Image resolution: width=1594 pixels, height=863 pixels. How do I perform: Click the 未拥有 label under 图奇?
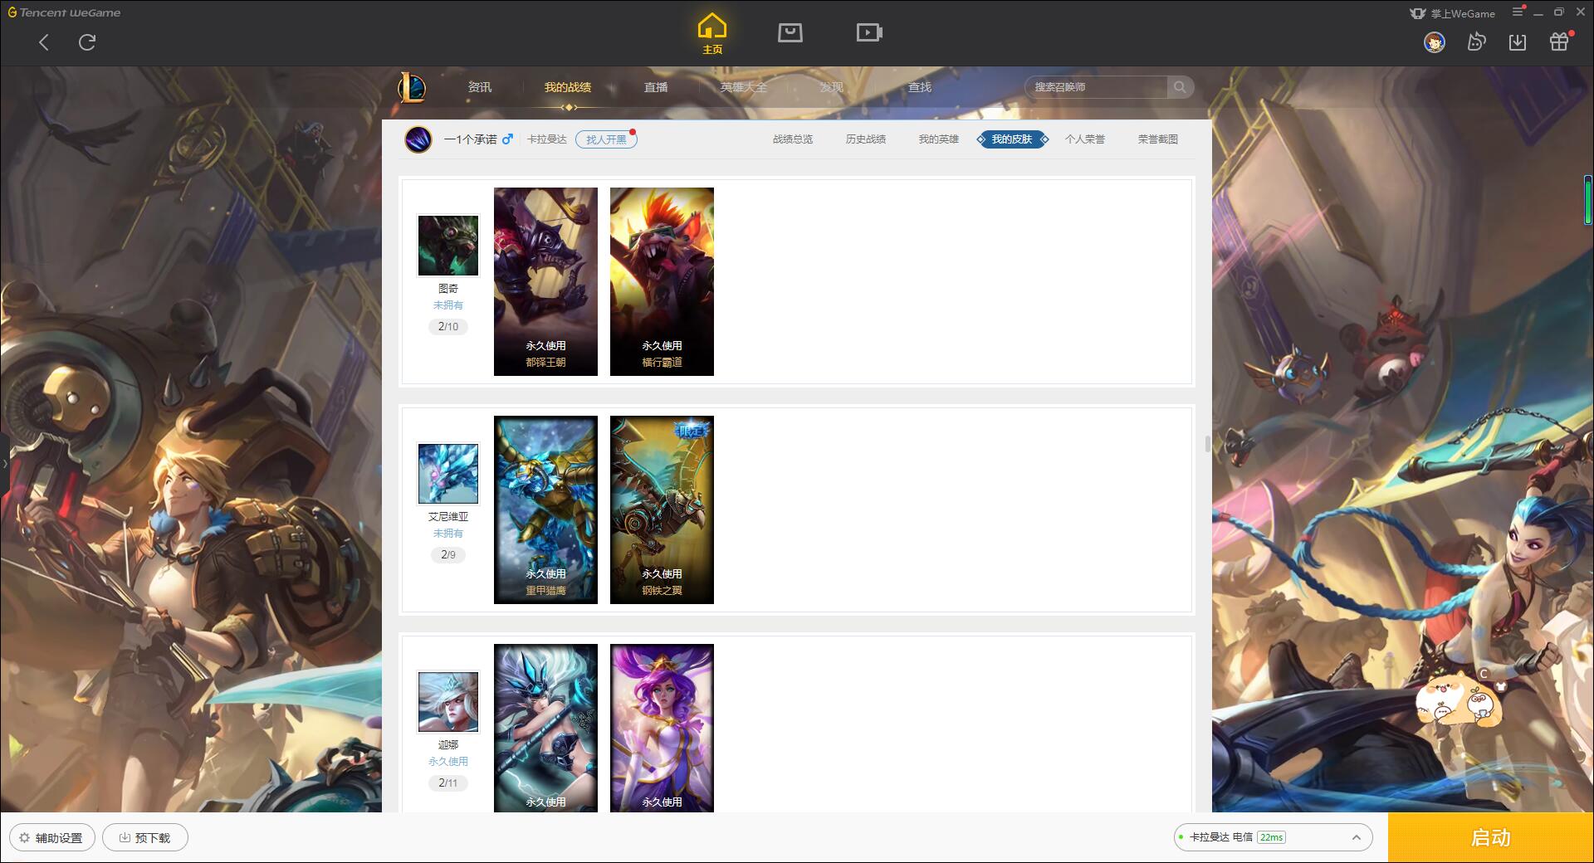coord(448,305)
